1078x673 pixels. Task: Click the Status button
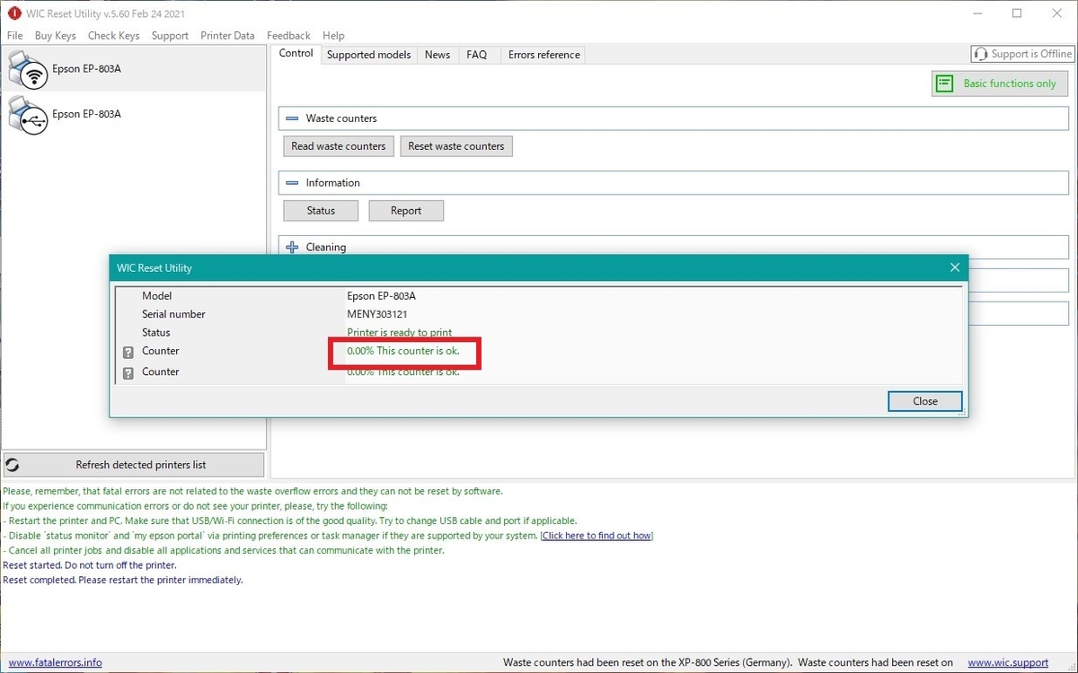(x=321, y=211)
